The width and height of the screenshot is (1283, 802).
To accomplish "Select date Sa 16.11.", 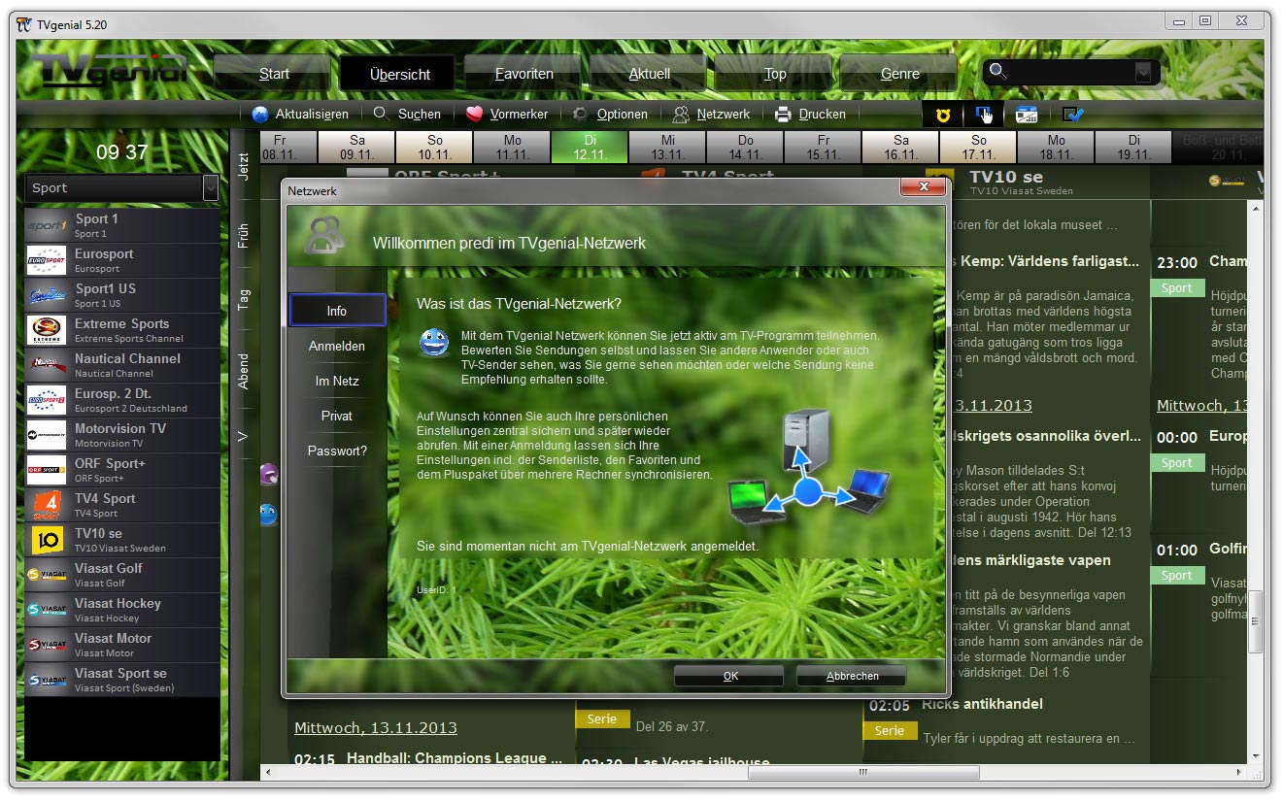I will pos(900,148).
